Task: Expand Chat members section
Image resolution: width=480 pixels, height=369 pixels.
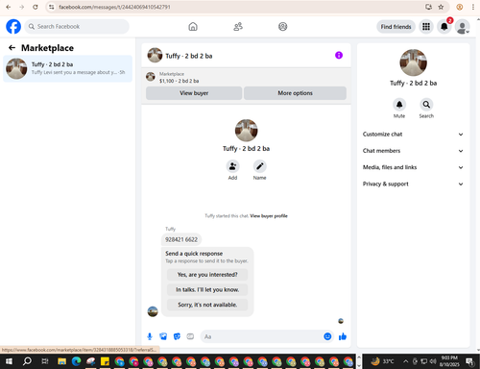Action: pyautogui.click(x=413, y=151)
